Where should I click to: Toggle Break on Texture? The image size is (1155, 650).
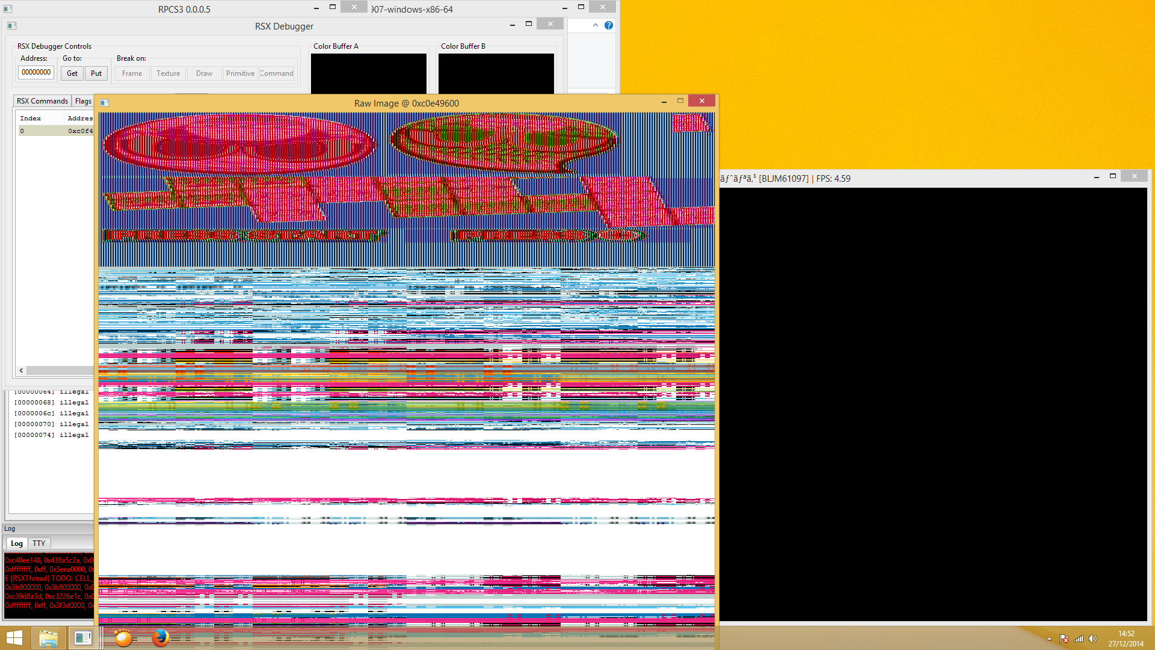coord(168,73)
